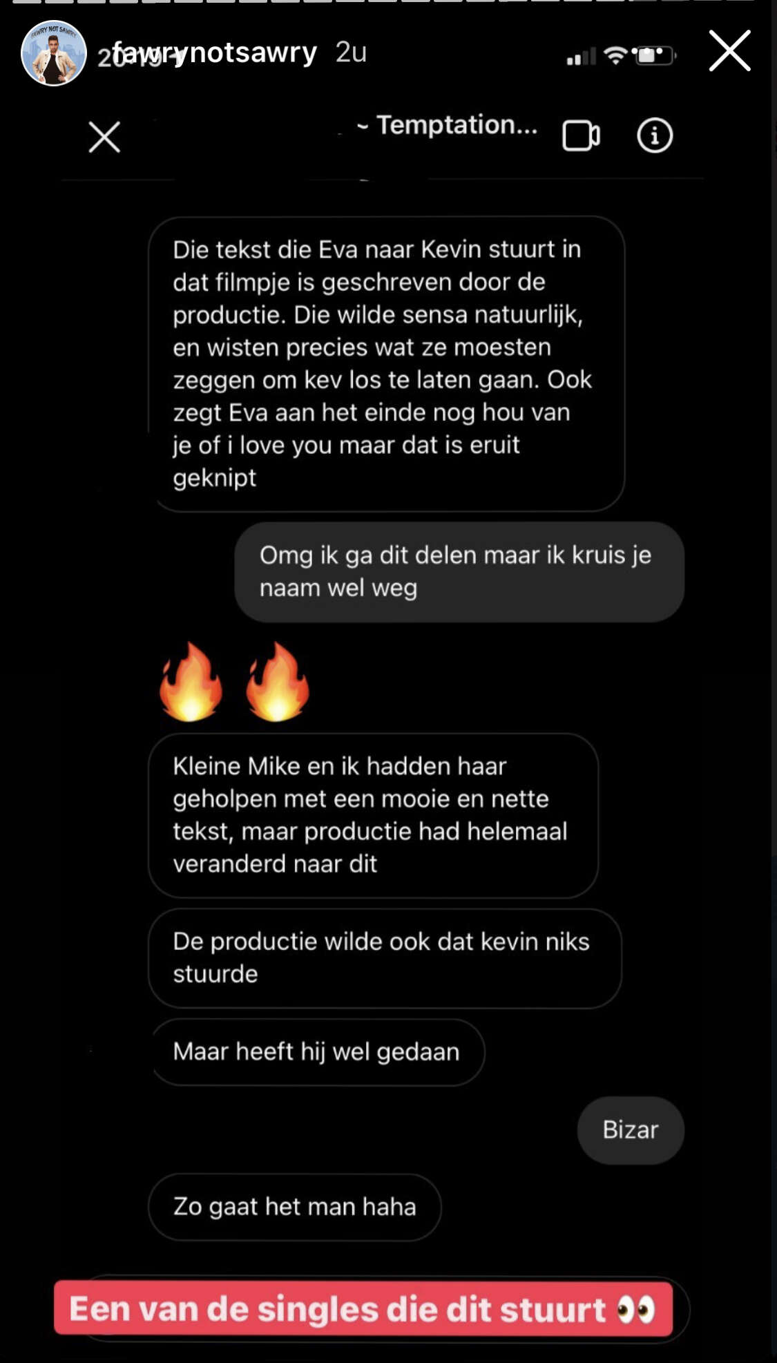Select the 'Zo gaat het man haha' bubble
Viewport: 777px width, 1363px height.
point(295,1207)
